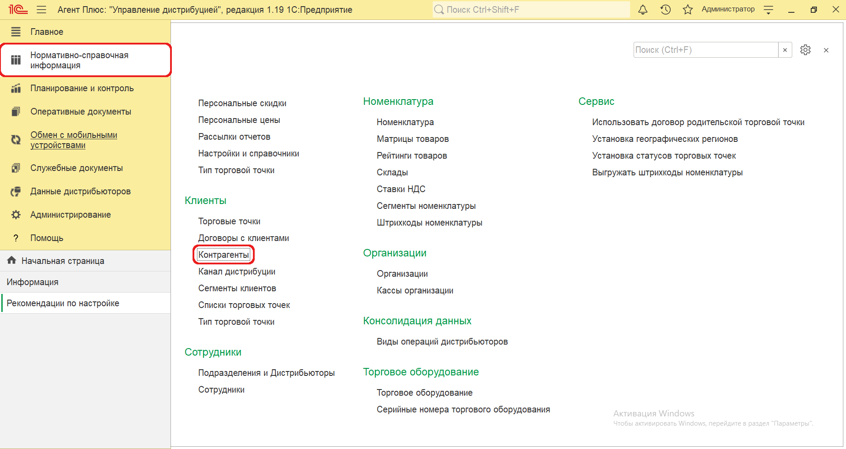Open history clock icon
The width and height of the screenshot is (846, 449).
[x=665, y=9]
